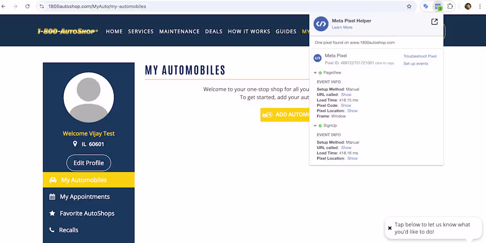
Task: Click the IL 60601 location text
Action: pyautogui.click(x=93, y=144)
